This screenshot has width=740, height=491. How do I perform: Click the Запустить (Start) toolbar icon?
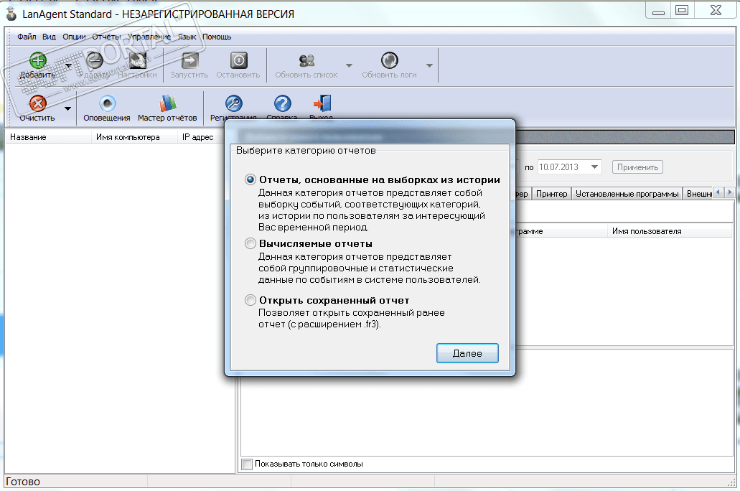(x=189, y=60)
